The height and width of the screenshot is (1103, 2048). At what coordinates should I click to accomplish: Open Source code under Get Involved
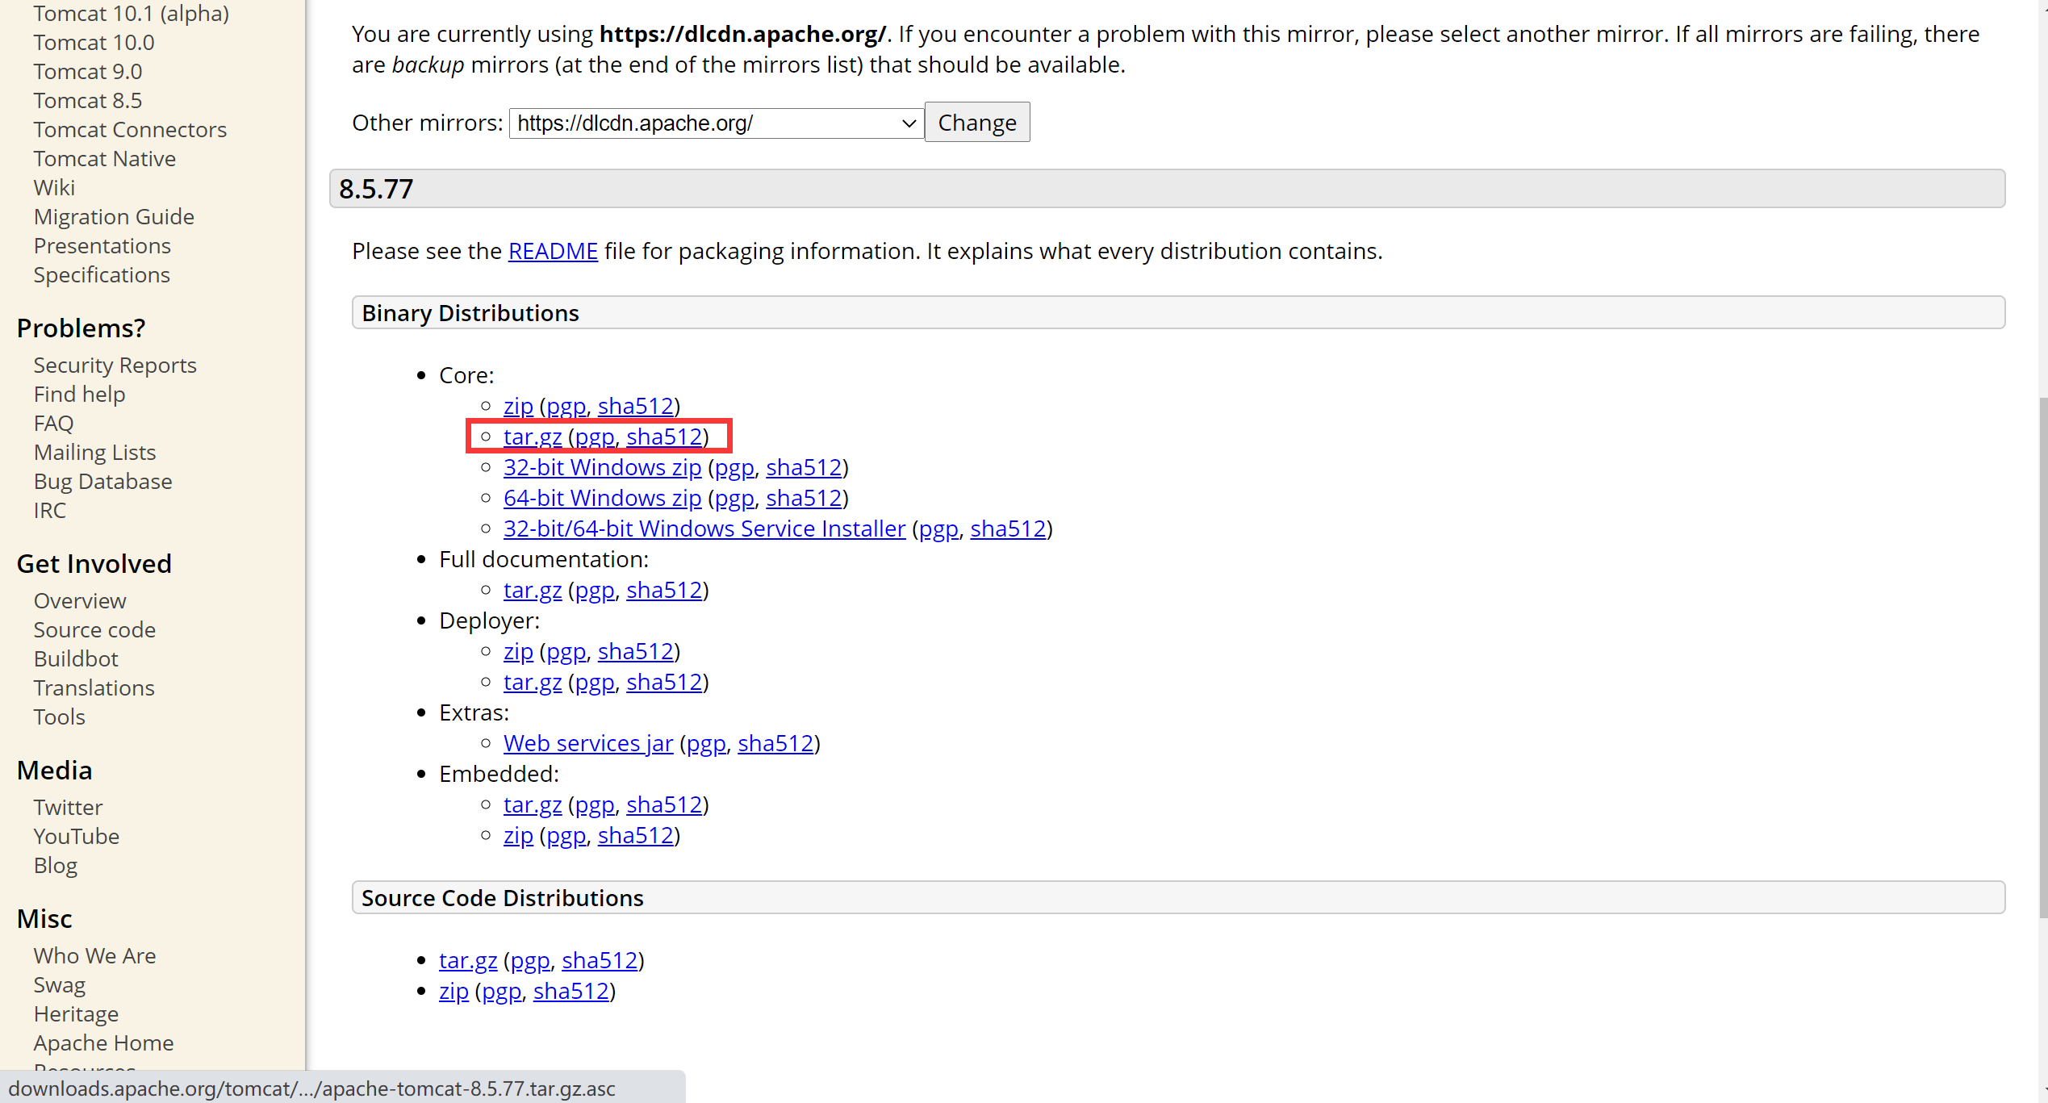point(94,630)
